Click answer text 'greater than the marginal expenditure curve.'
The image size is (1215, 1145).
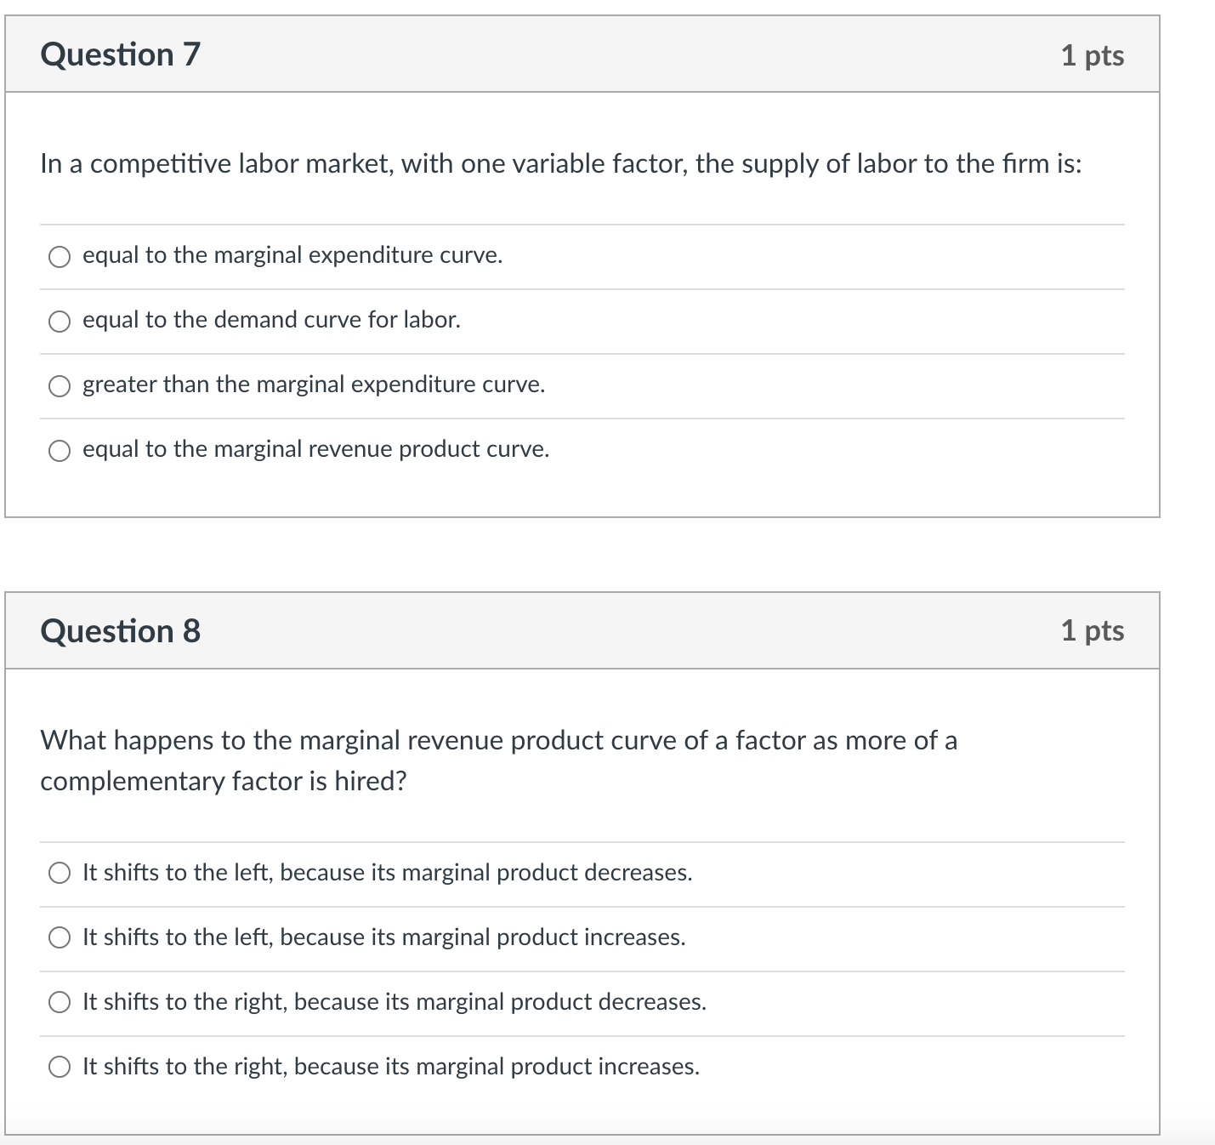point(314,385)
